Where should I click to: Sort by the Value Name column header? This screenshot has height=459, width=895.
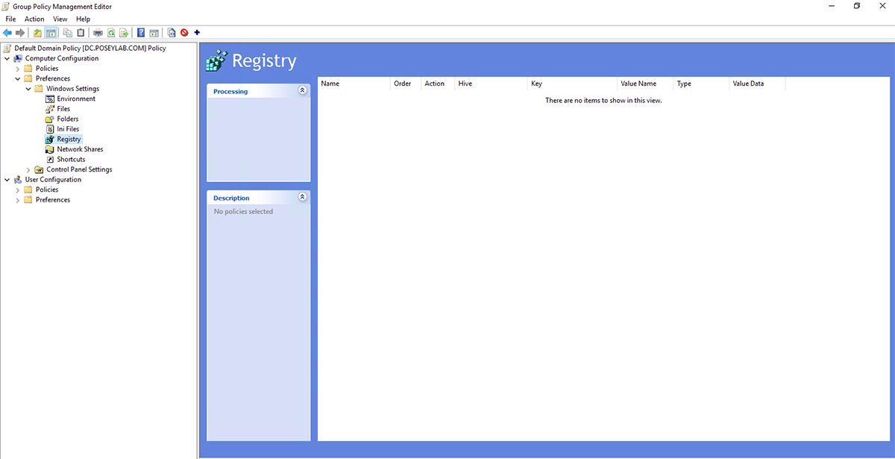tap(638, 84)
